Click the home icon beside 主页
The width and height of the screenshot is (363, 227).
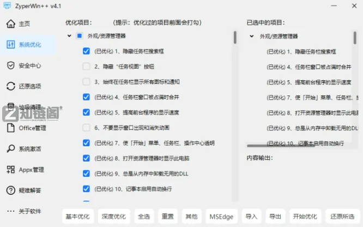coord(11,23)
